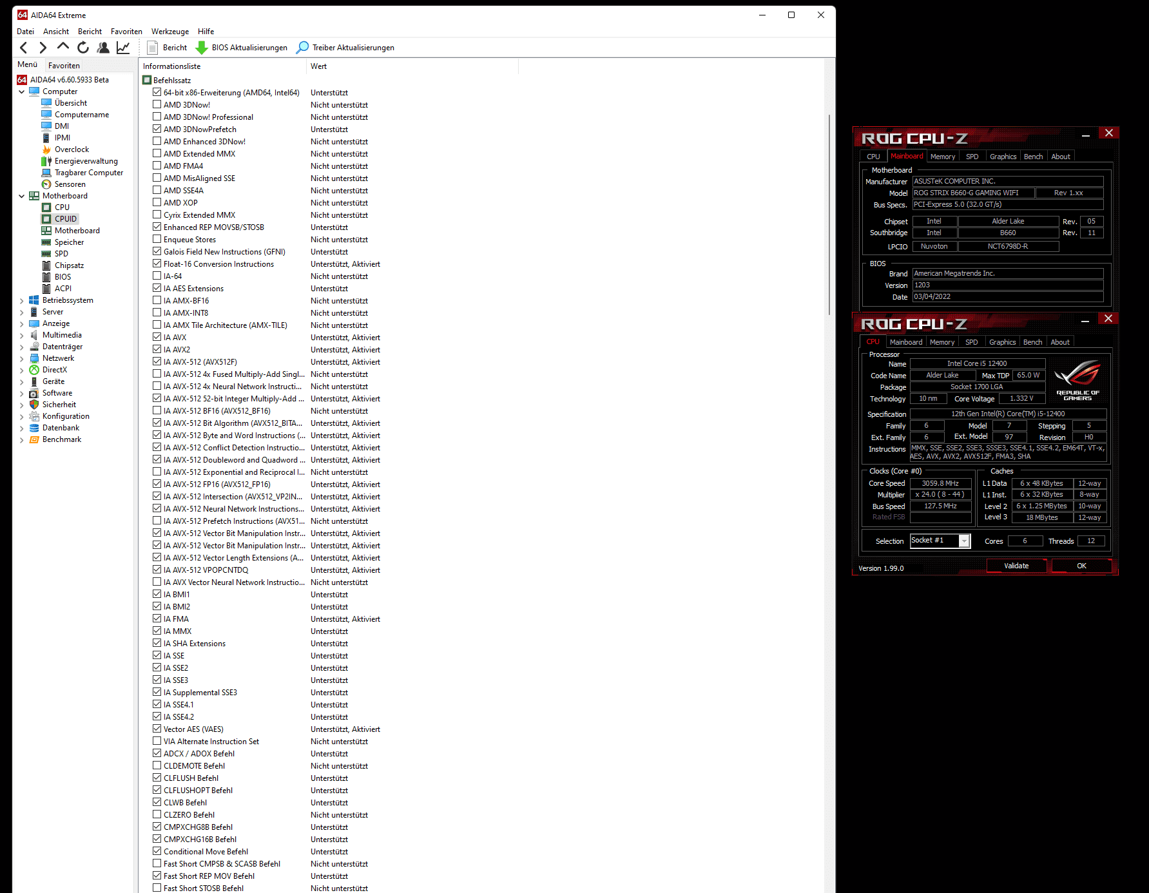Screen dimensions: 1149x893
Task: Click the refresh icon in toolbar
Action: pyautogui.click(x=83, y=48)
